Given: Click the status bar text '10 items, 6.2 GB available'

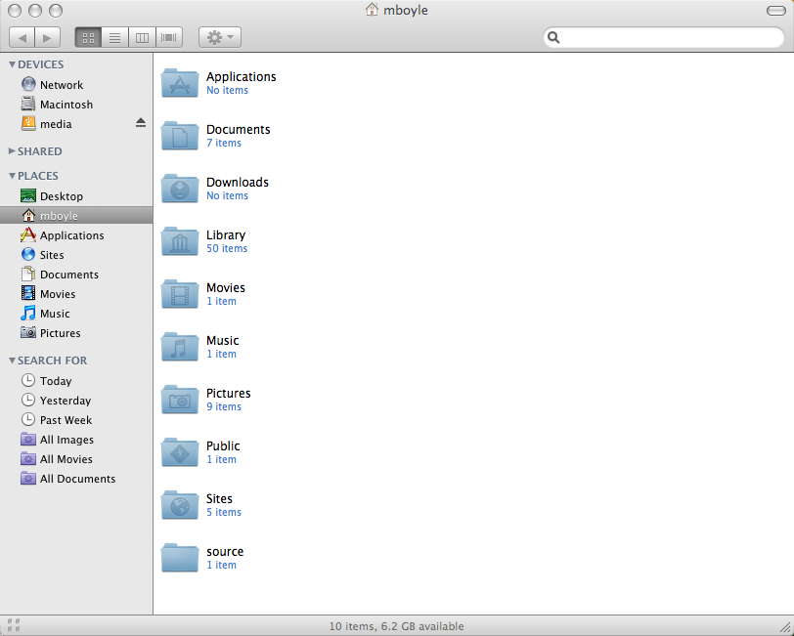Looking at the screenshot, I should point(396,626).
